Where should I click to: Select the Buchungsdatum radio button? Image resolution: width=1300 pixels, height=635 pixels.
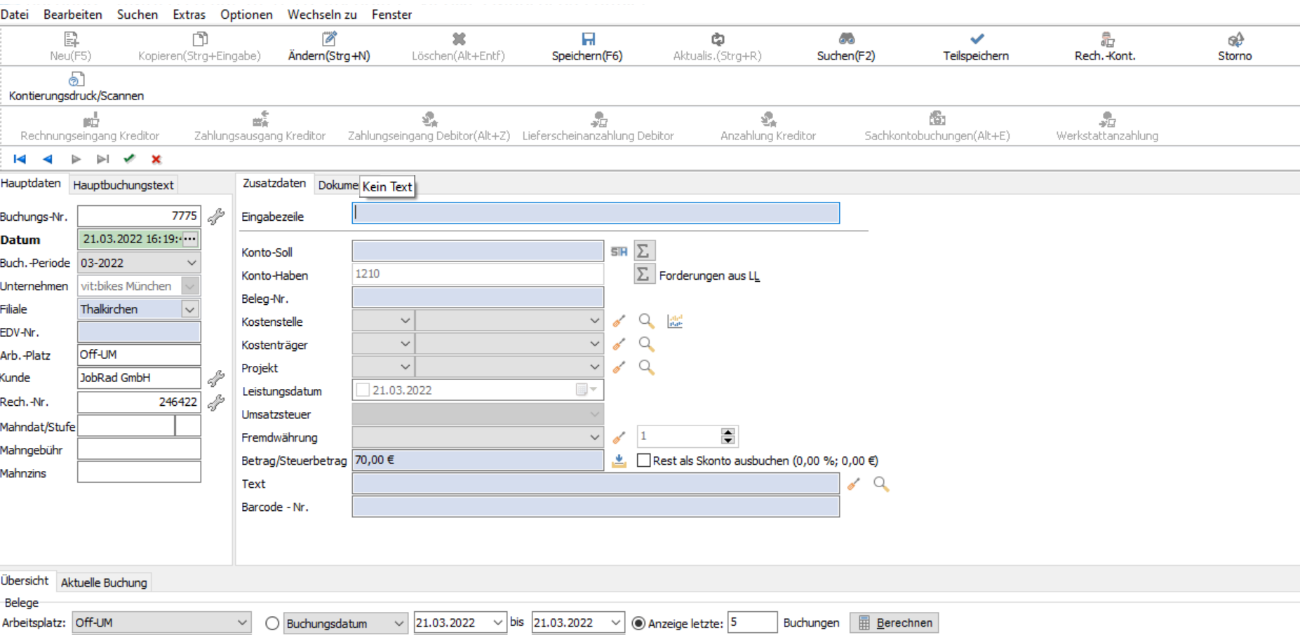272,623
